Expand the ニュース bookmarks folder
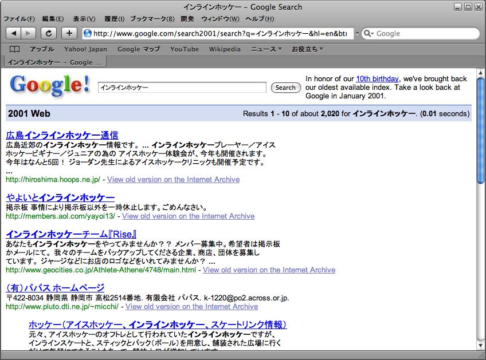The image size is (486, 360). click(266, 49)
